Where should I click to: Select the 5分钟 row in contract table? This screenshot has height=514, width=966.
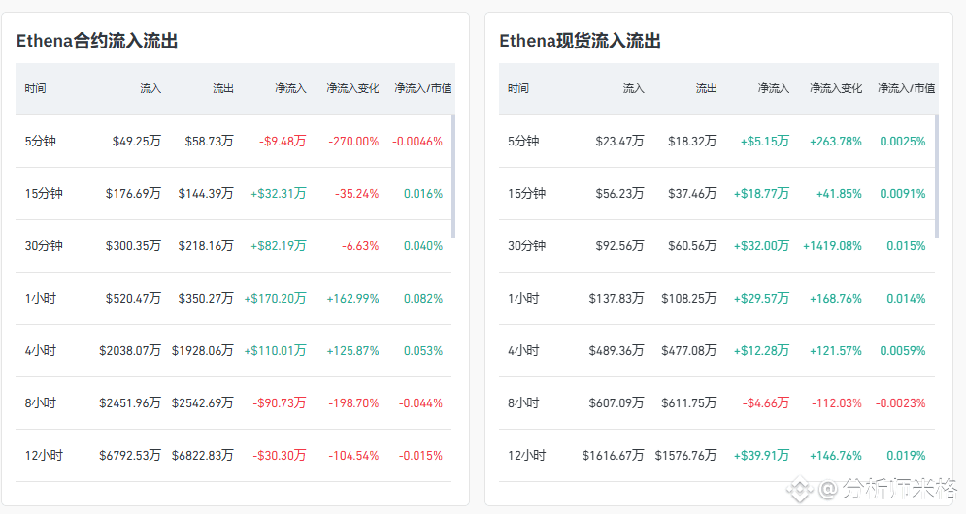234,141
